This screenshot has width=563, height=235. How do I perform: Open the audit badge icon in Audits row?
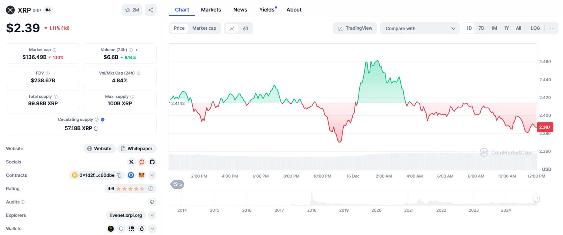click(151, 202)
